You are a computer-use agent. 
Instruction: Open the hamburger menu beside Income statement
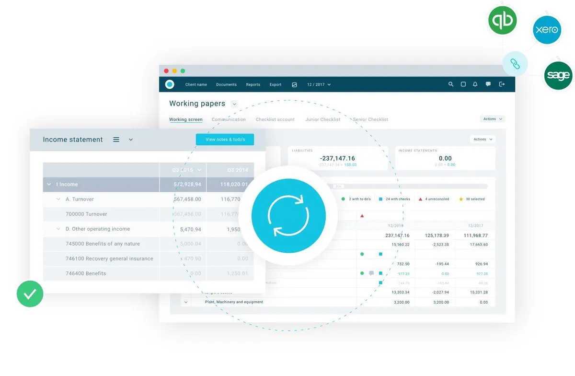[x=116, y=140]
